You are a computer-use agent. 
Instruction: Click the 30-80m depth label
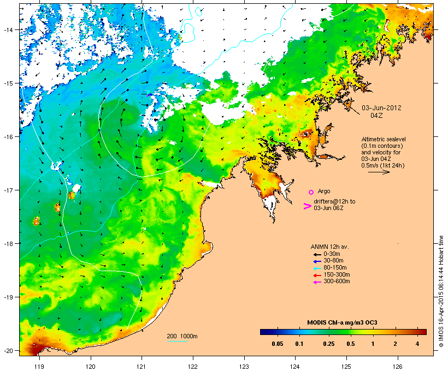coord(333,260)
